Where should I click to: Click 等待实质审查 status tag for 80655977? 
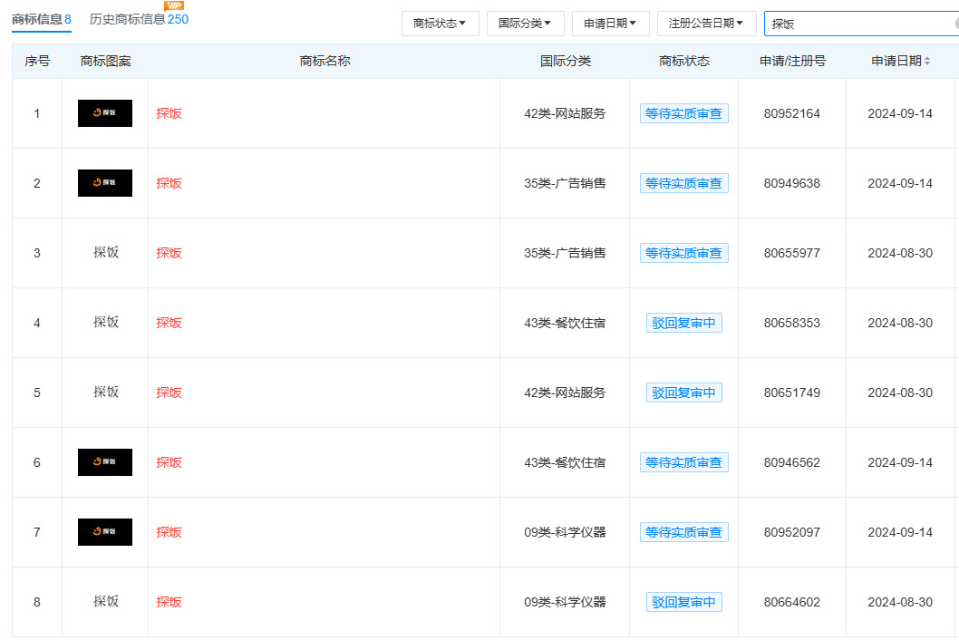pyautogui.click(x=683, y=253)
